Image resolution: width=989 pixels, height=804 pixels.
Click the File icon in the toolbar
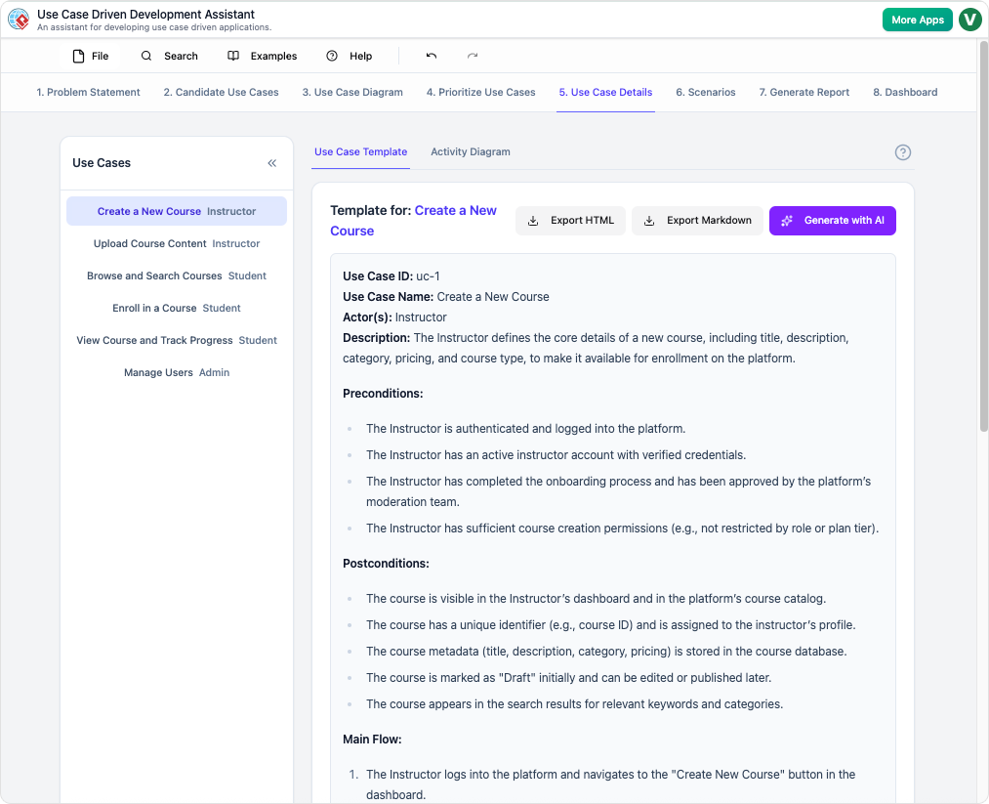tap(77, 56)
